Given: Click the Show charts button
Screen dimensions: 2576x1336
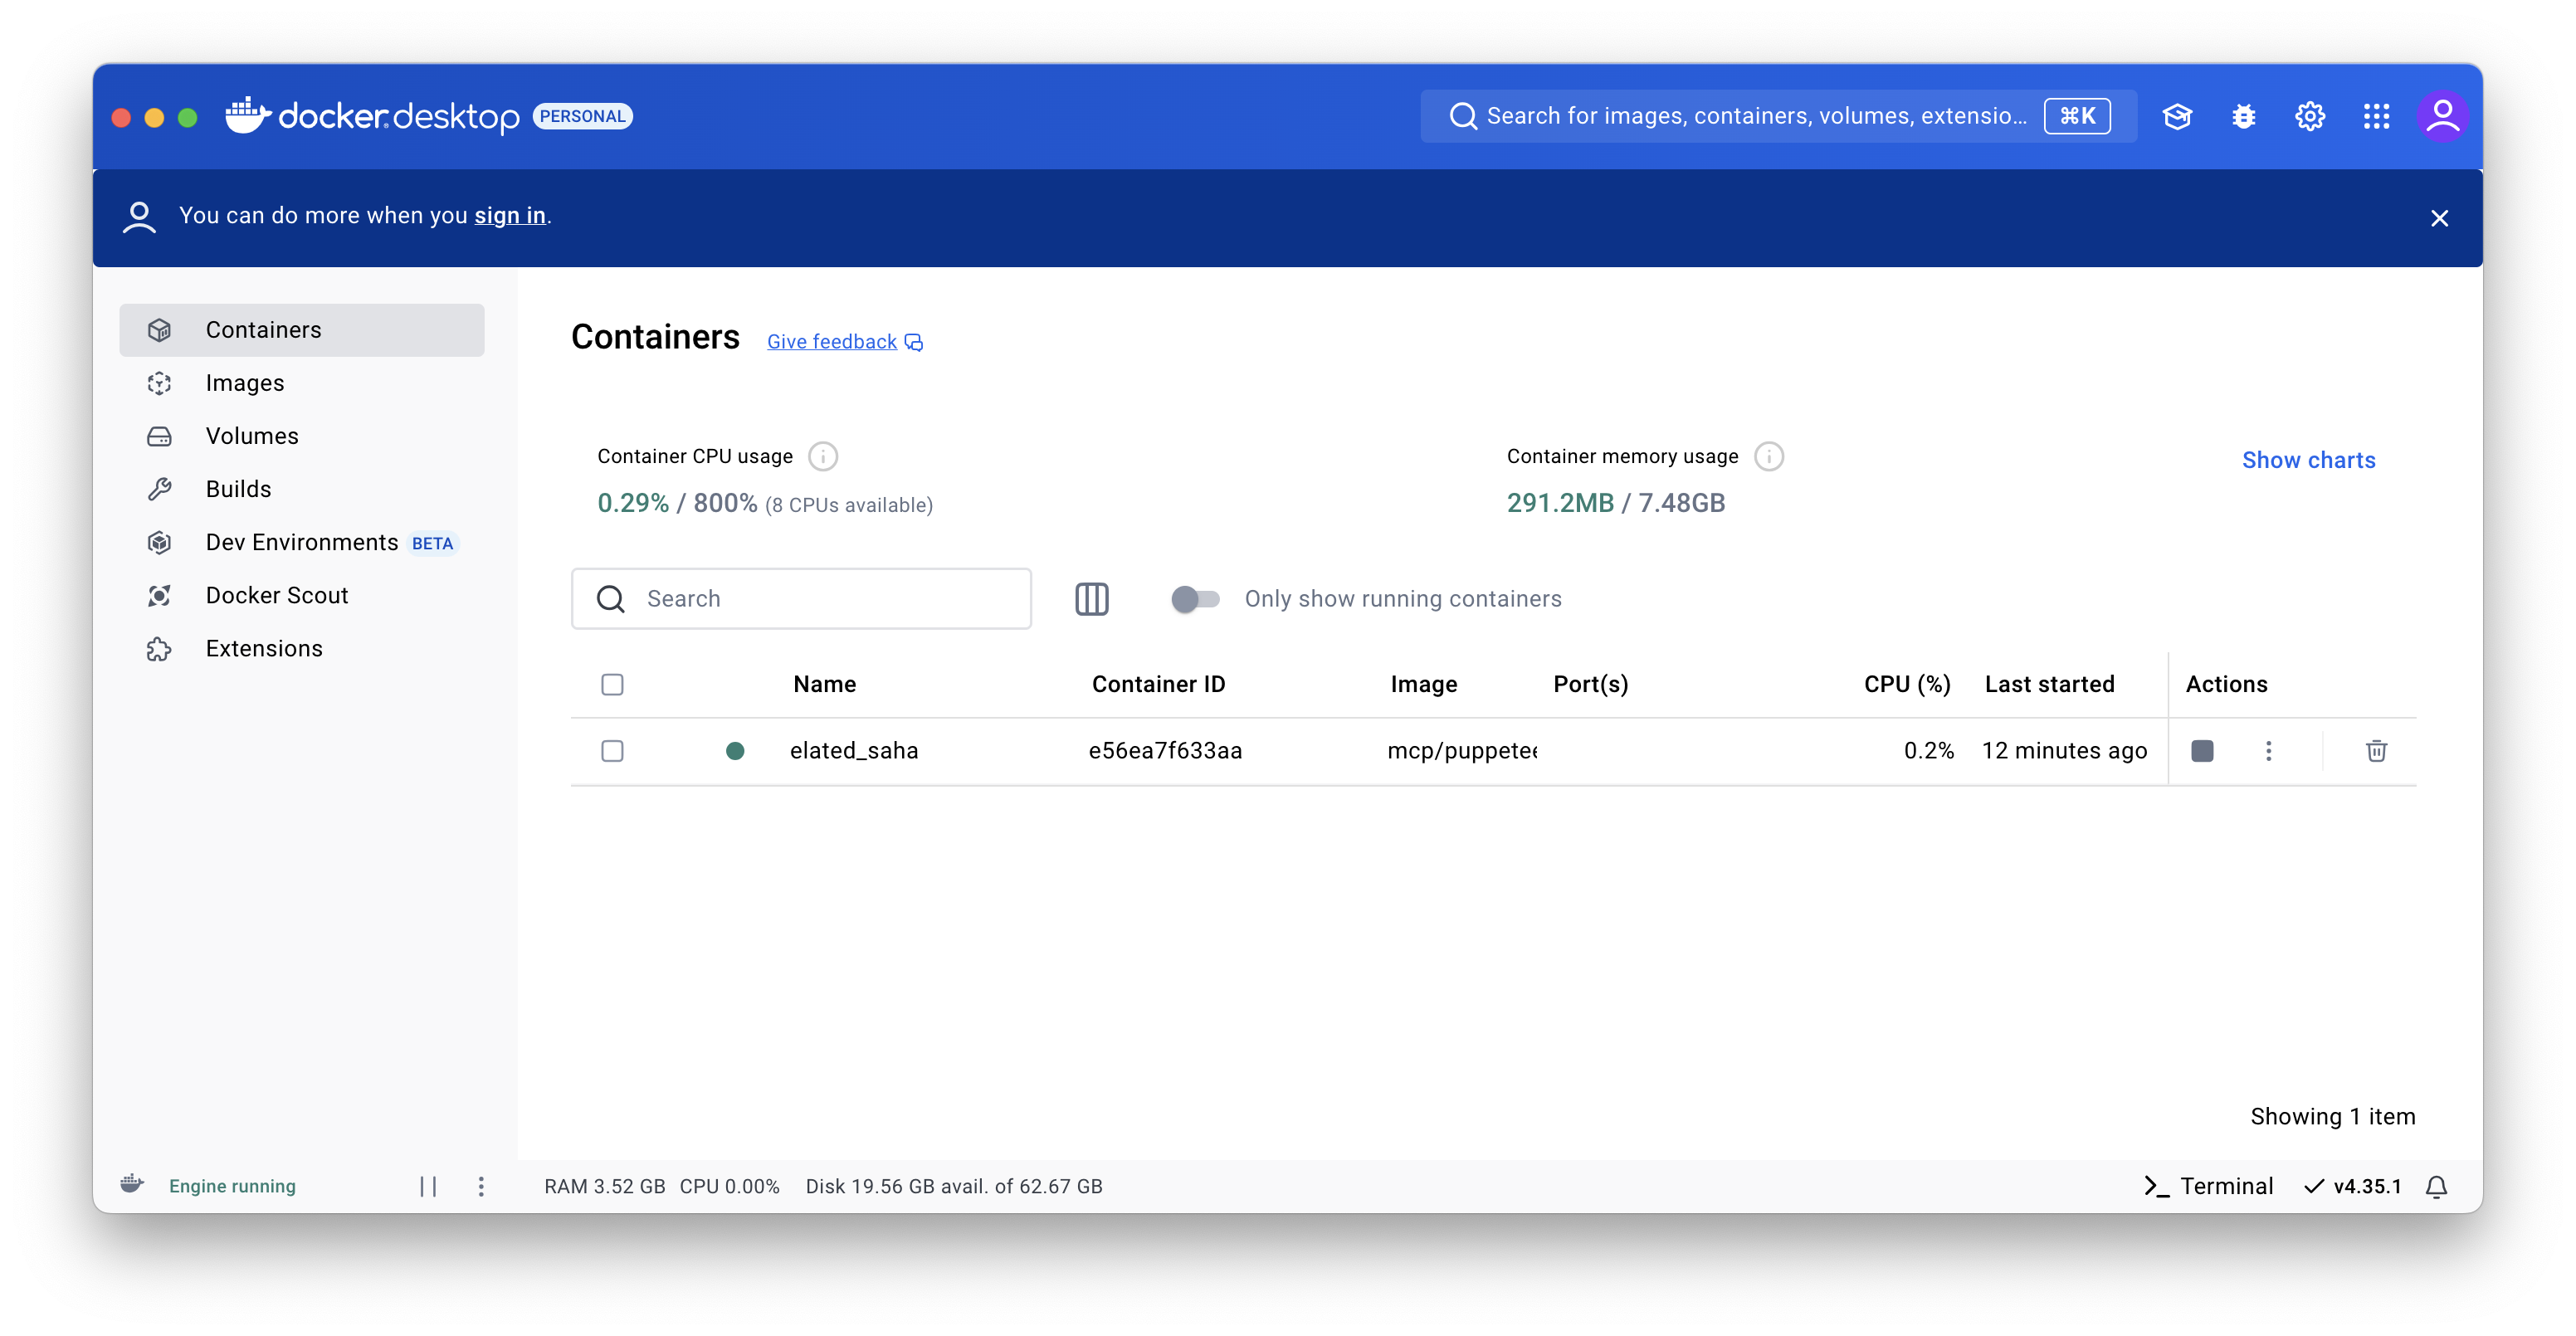Looking at the screenshot, I should [x=2308, y=460].
